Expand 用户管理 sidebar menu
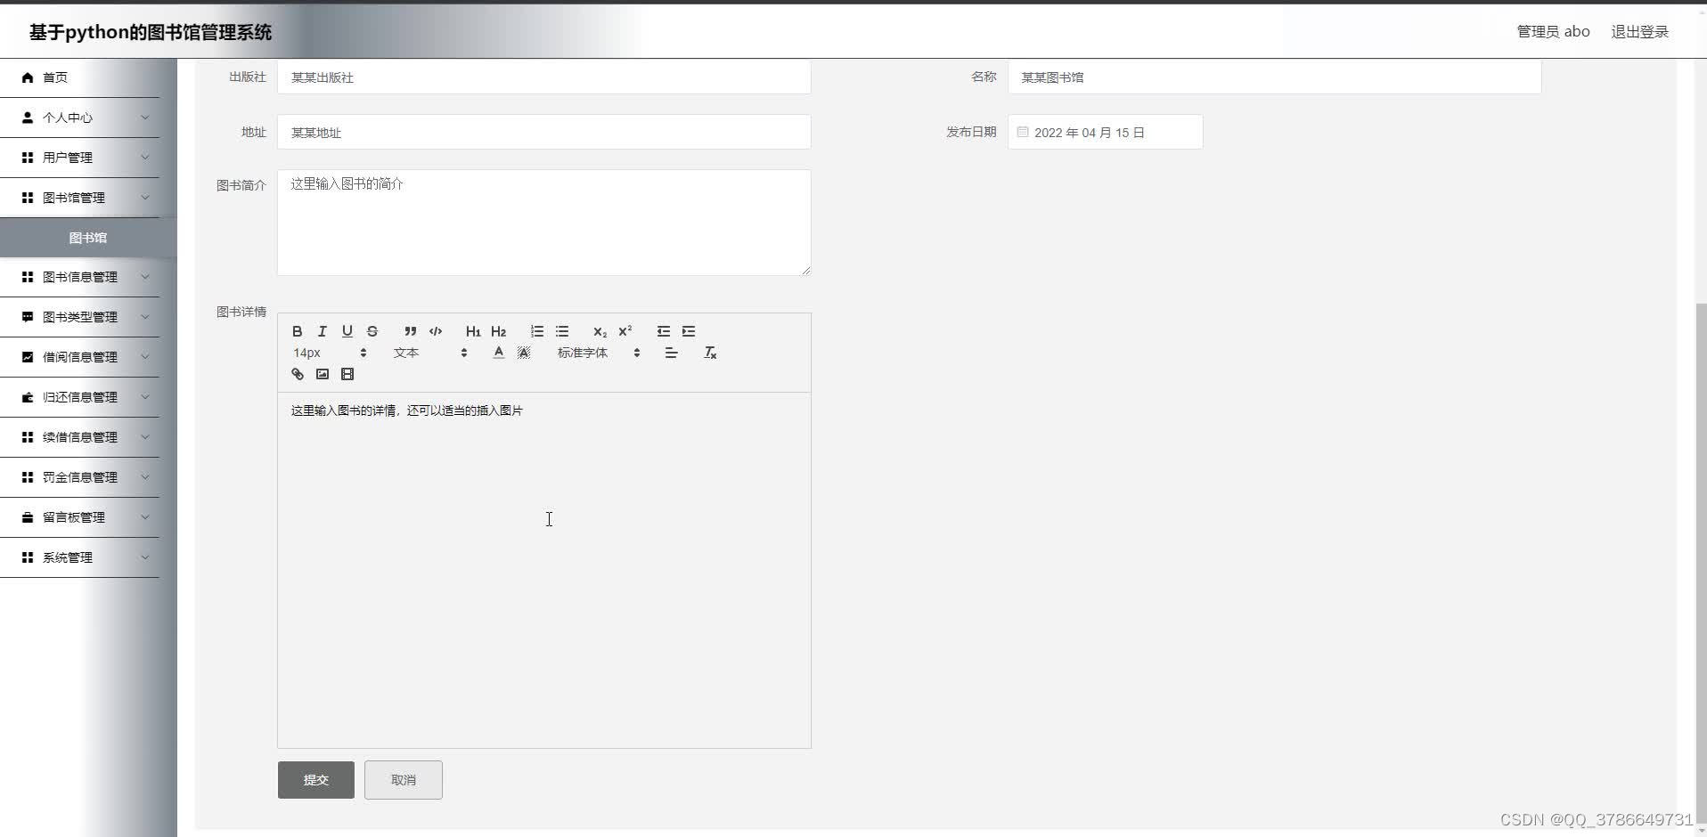Screen dimensions: 1707x837 click(80, 158)
